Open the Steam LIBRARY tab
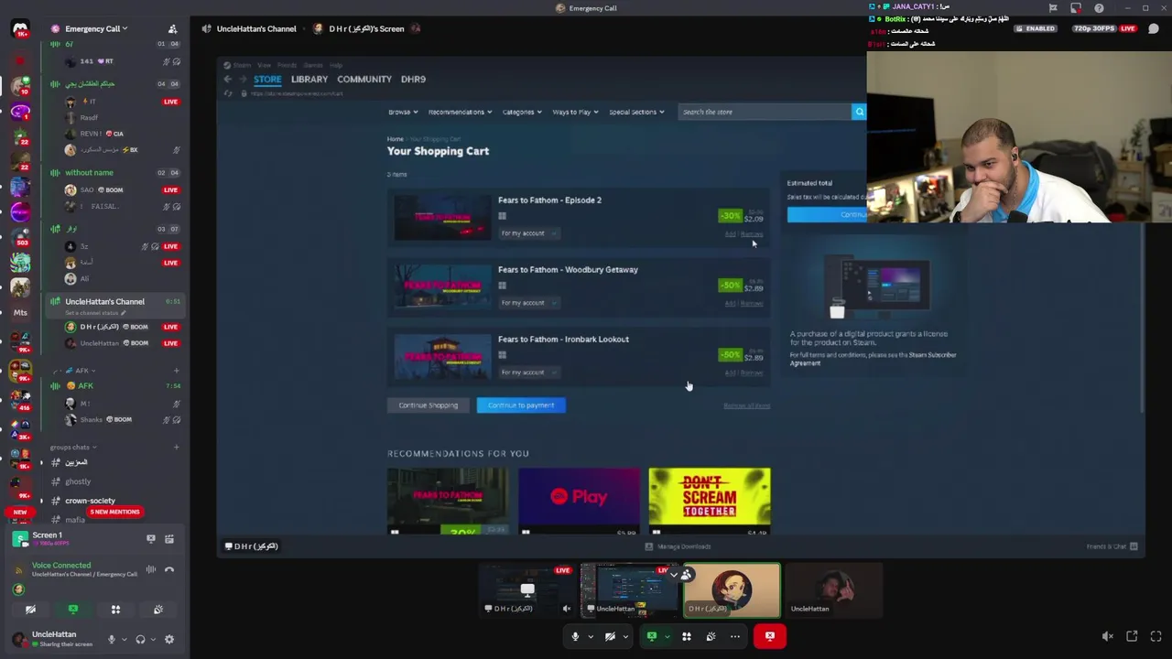 pos(309,80)
